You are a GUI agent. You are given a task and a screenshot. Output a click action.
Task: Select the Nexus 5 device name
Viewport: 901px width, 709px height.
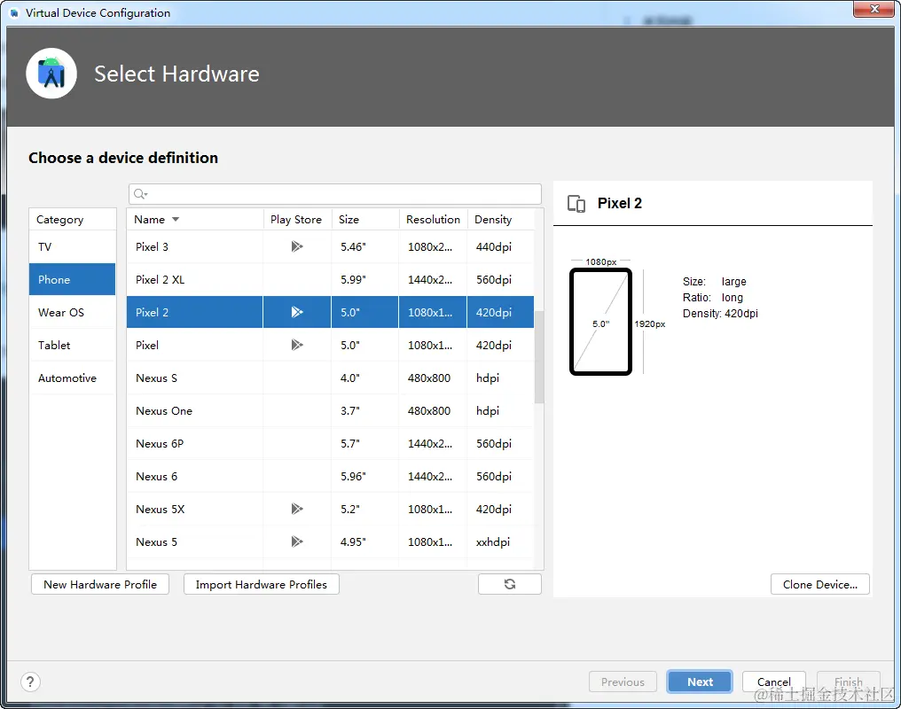[x=156, y=541]
